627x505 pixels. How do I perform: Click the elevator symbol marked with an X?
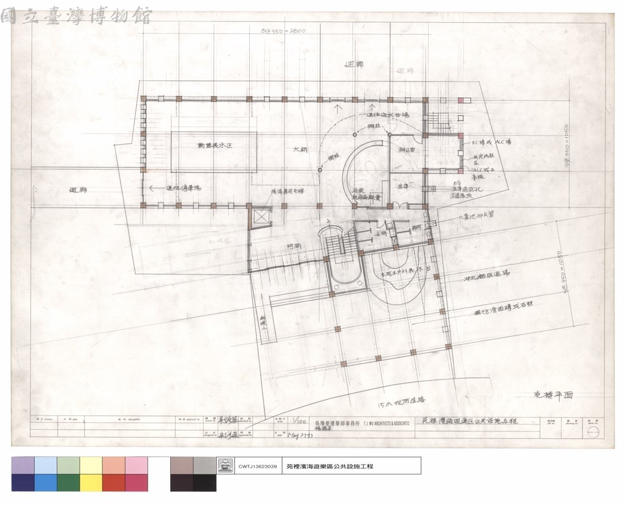pos(261,219)
